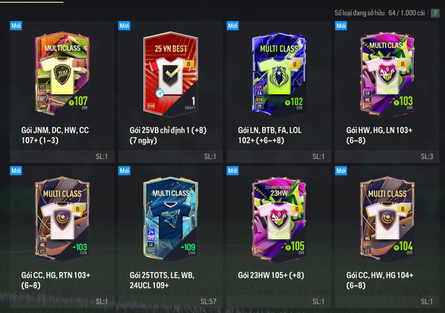
Task: Click the SL:57 quantity on 25TOTS pack
Action: coord(208,302)
